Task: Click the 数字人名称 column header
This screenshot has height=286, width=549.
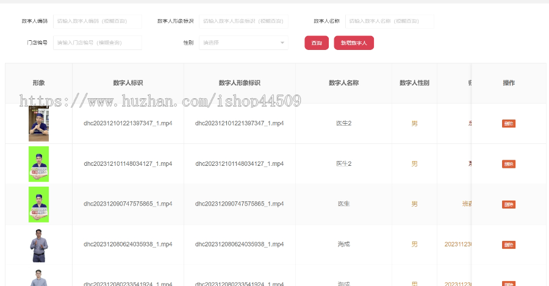Action: tap(343, 83)
